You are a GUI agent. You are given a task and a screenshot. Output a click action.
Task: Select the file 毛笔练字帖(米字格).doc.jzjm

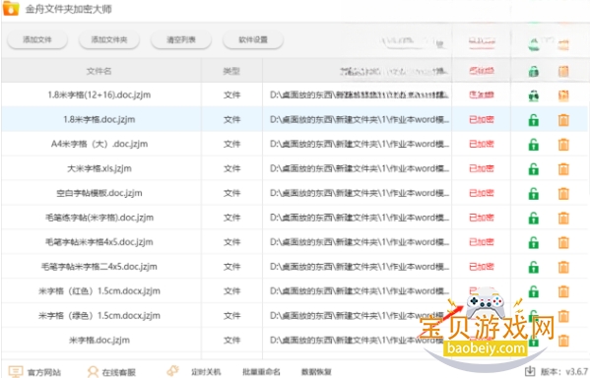coord(99,218)
